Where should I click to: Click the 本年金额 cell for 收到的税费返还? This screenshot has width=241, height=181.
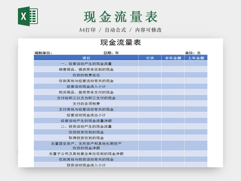coord(173,75)
